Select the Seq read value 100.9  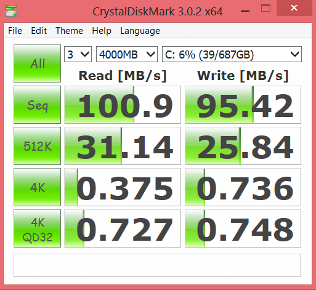(x=123, y=105)
